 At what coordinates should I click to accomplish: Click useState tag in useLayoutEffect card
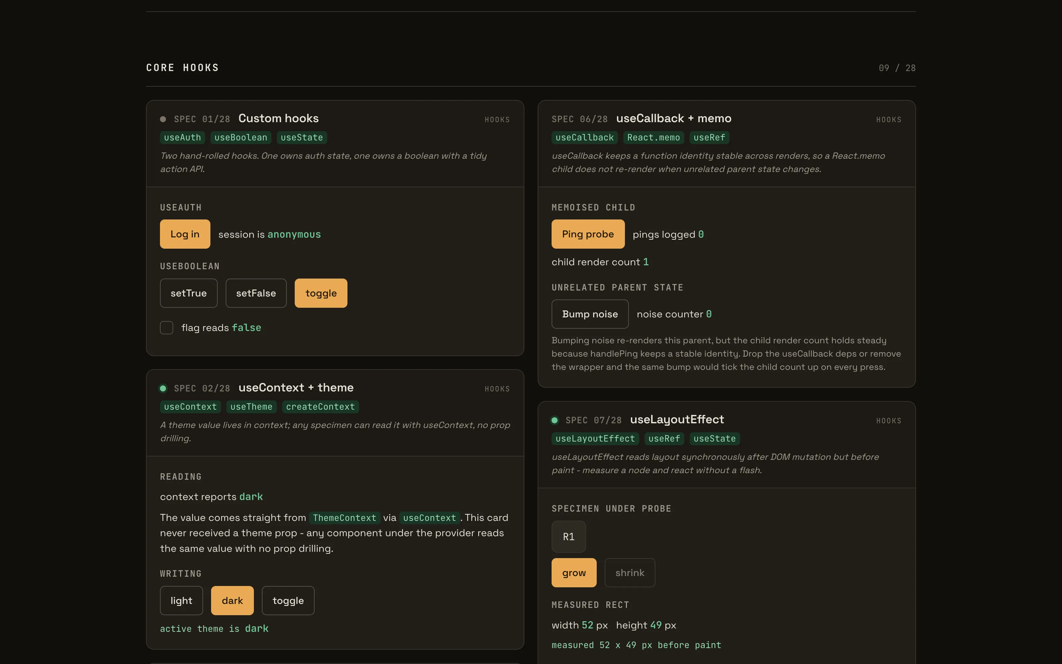(x=715, y=439)
